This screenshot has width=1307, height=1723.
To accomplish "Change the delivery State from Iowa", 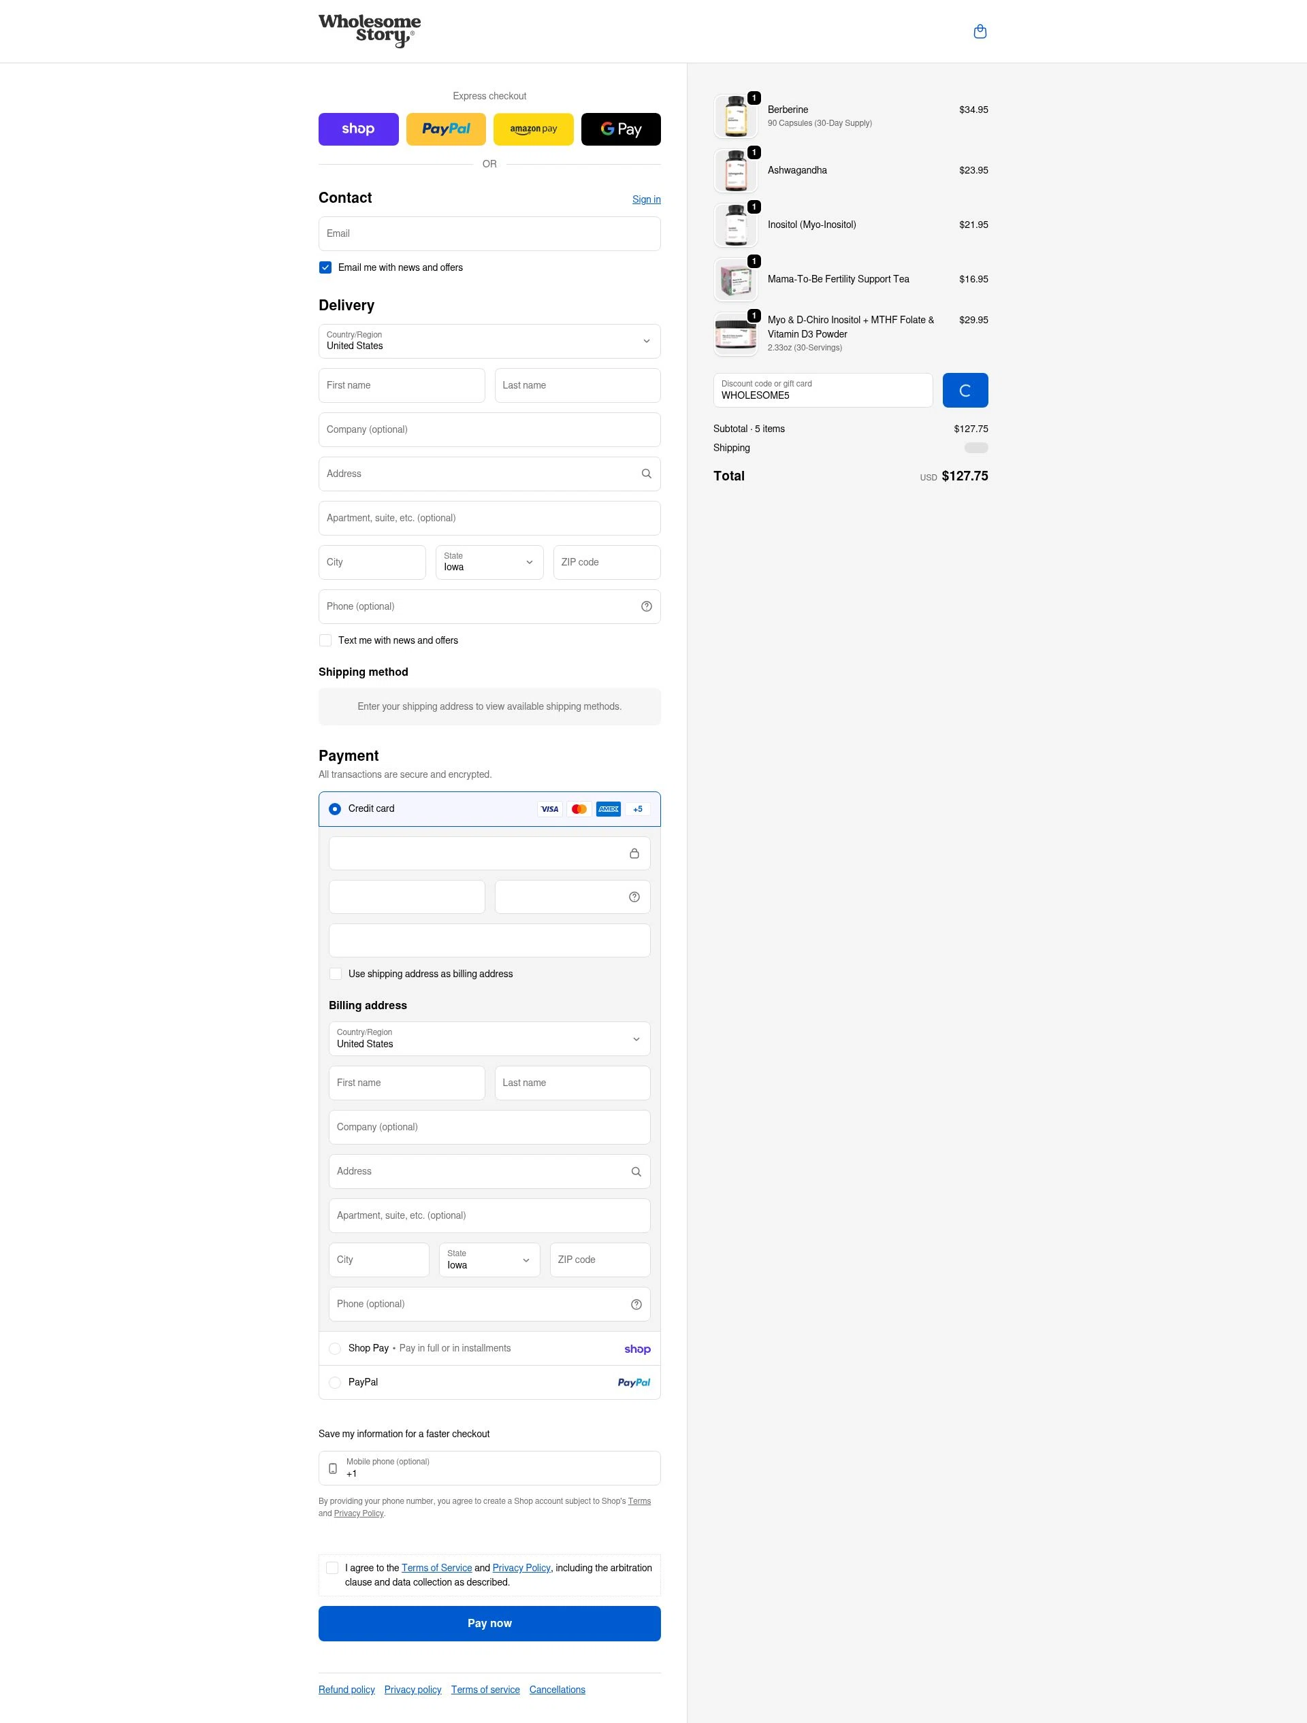I will click(489, 561).
